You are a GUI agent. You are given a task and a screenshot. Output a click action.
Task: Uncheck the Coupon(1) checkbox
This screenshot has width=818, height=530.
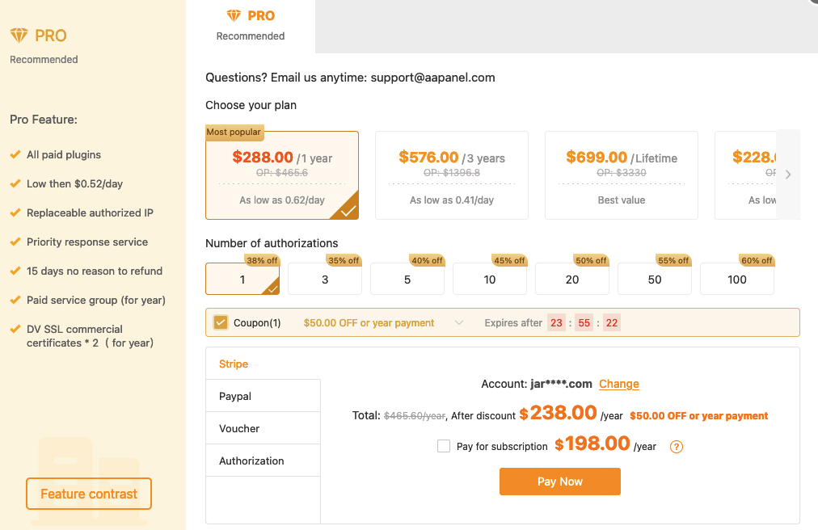click(221, 322)
